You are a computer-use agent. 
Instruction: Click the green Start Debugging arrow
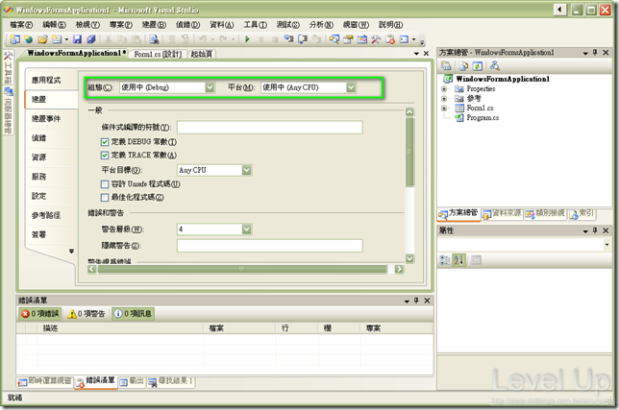click(x=248, y=39)
